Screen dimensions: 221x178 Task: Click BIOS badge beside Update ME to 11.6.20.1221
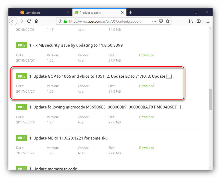click(22, 138)
